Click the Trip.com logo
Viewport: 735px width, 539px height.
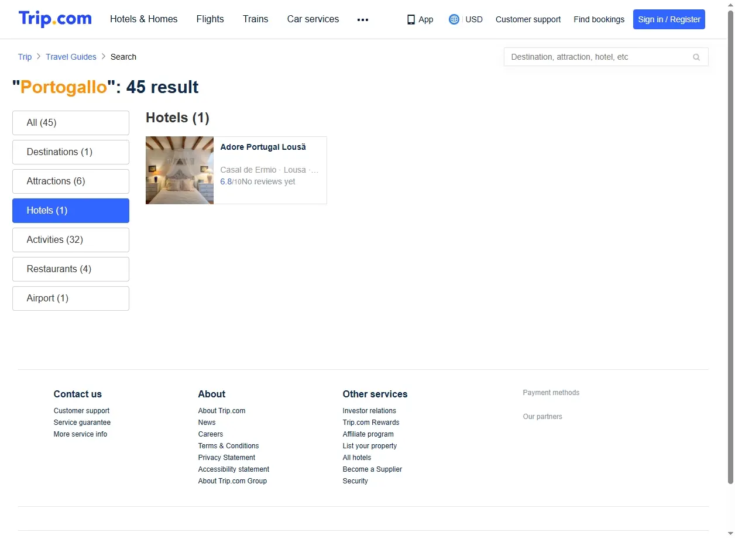[x=55, y=19]
